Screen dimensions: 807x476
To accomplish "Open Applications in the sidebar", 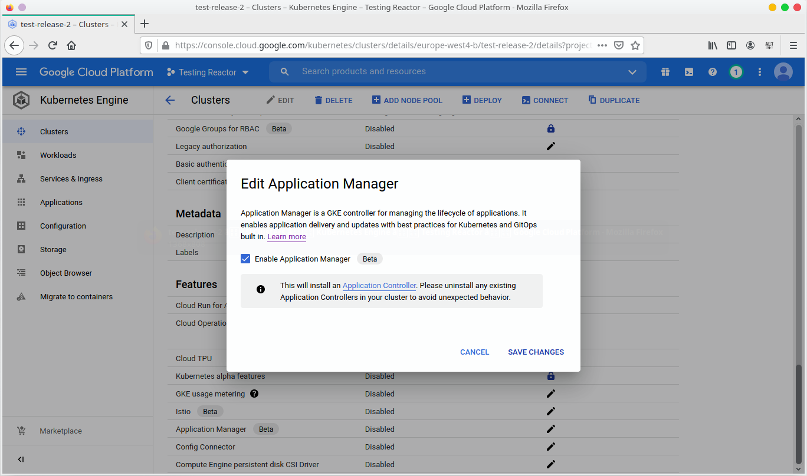I will [x=77, y=202].
